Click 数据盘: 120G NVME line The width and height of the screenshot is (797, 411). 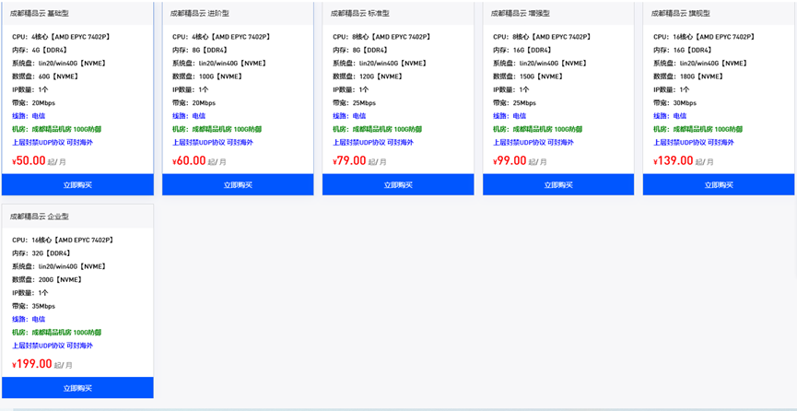pos(368,76)
